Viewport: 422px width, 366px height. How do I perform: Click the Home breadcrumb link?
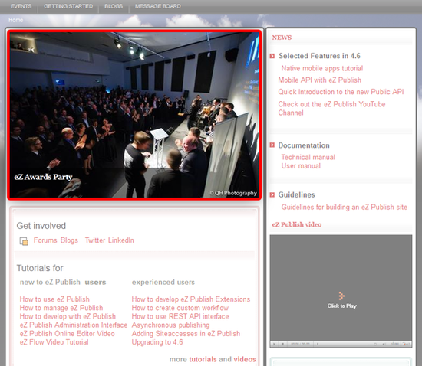coord(15,20)
